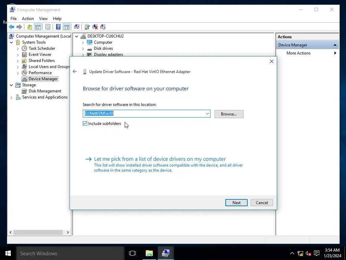This screenshot has height=260, width=346.
Task: Click the tree pane scrollbar right arrow
Action: tap(68, 232)
